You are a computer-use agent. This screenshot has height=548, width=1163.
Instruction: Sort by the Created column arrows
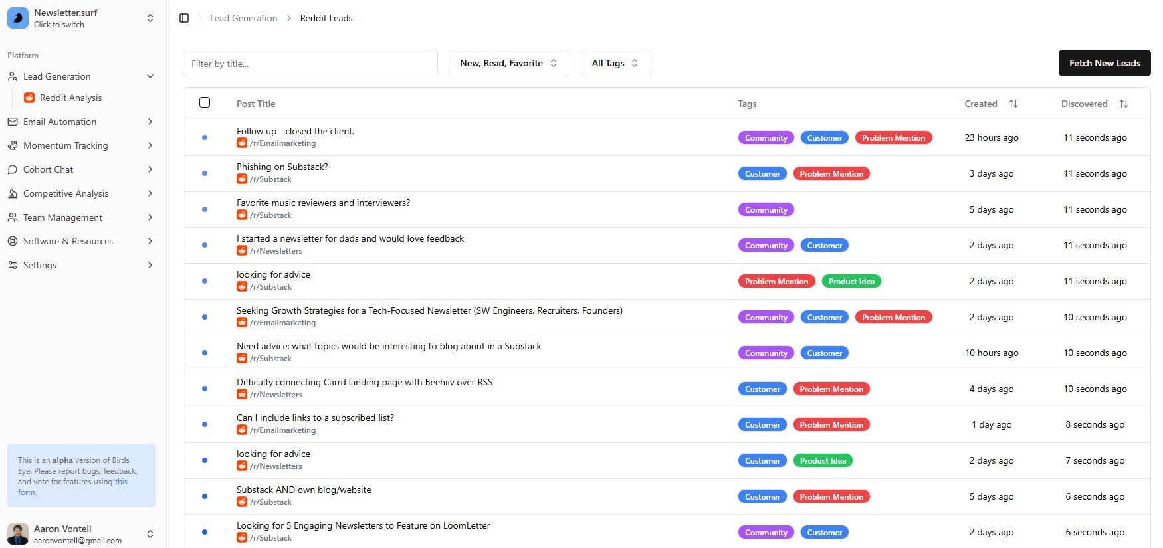click(x=1013, y=104)
